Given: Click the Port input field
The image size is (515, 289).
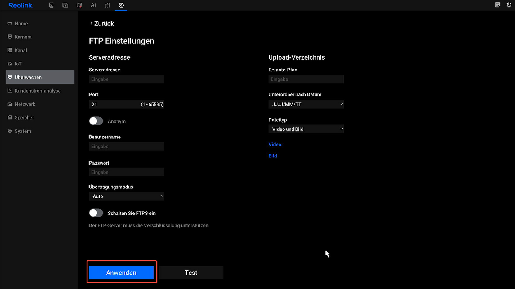Looking at the screenshot, I should pyautogui.click(x=127, y=104).
